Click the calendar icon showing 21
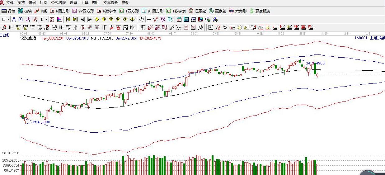This screenshot has height=175, width=385. click(x=179, y=19)
